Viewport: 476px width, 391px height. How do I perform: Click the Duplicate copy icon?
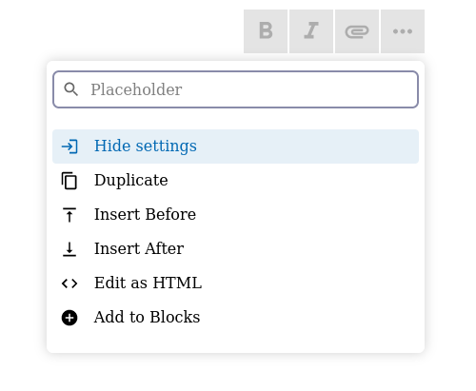(69, 181)
